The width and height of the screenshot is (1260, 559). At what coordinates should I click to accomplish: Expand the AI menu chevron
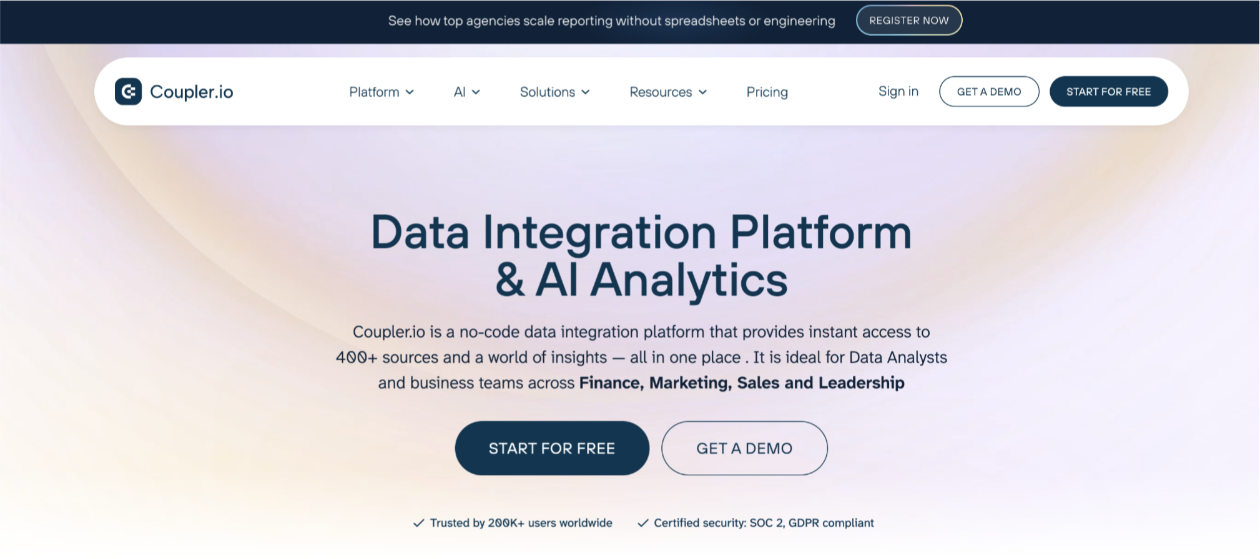[476, 92]
